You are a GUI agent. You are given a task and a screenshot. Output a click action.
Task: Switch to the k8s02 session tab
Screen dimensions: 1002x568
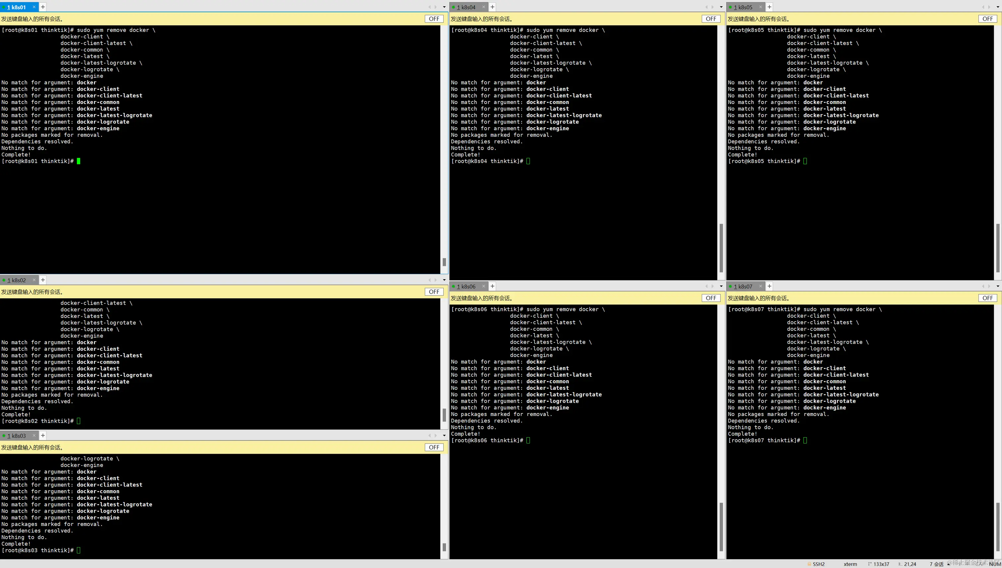[x=18, y=280]
